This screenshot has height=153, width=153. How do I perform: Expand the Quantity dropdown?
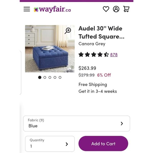click(50, 144)
